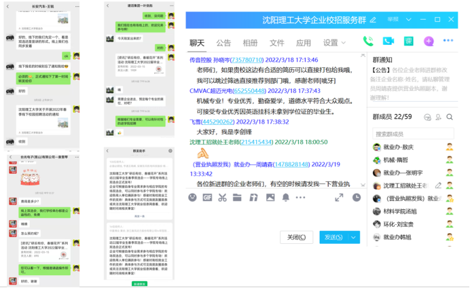
Task: Open the QQ number link 215415434
Action: (x=256, y=142)
